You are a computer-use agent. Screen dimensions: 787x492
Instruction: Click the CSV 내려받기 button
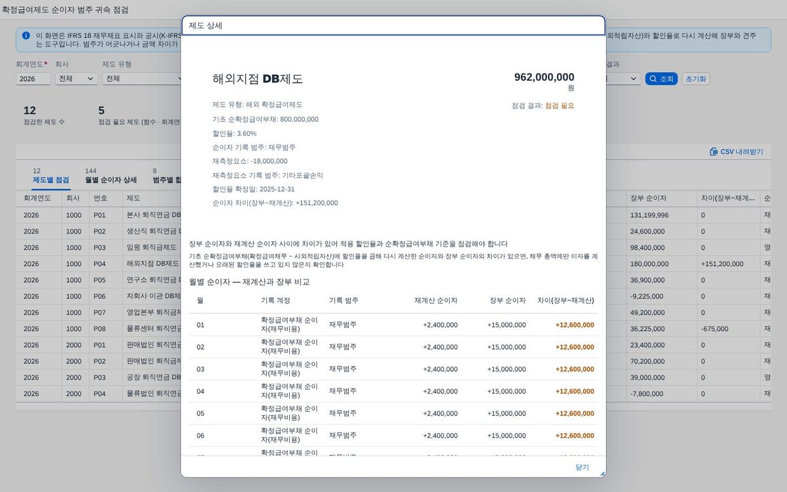(737, 152)
